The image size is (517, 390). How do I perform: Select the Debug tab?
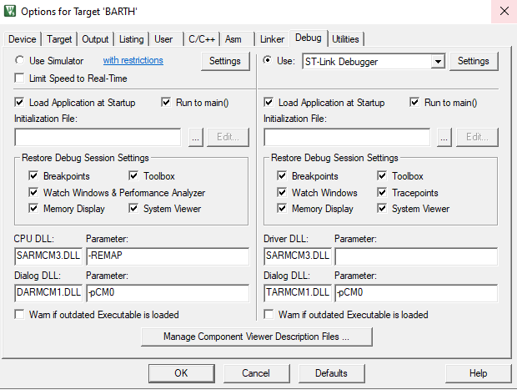(x=308, y=38)
